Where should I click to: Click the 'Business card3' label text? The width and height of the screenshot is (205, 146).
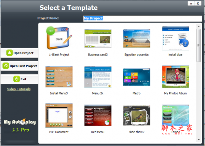point(98,55)
